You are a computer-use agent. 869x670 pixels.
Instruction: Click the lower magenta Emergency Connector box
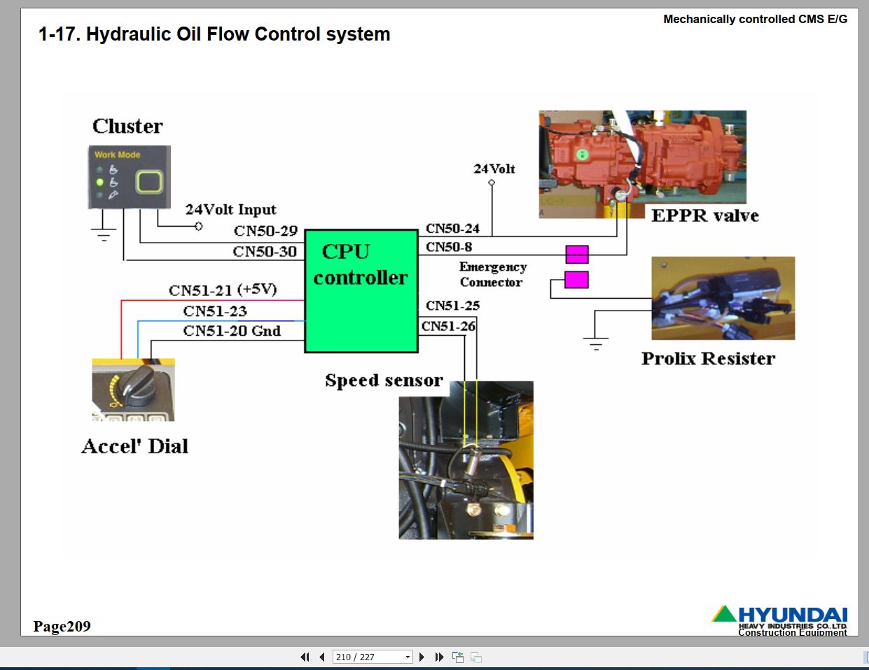pyautogui.click(x=576, y=280)
